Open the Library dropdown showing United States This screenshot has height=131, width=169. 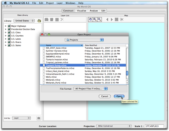click(24, 21)
